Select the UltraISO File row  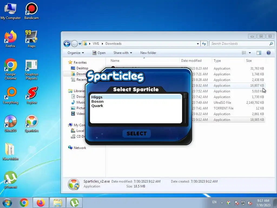pyautogui.click(x=228, y=103)
